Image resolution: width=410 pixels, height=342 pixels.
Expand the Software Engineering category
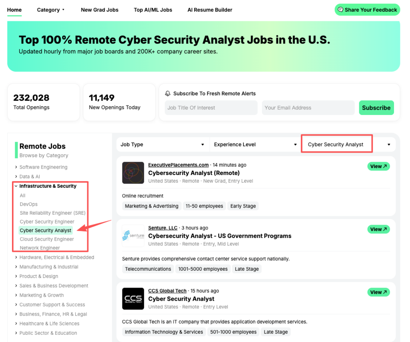pyautogui.click(x=44, y=167)
